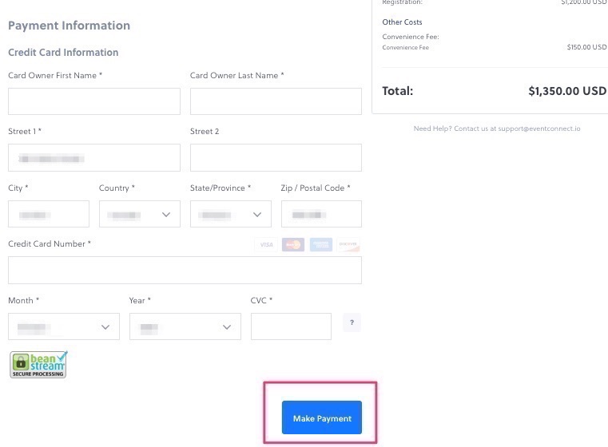Click the Mastercard logo icon
The height and width of the screenshot is (447, 608).
point(293,245)
